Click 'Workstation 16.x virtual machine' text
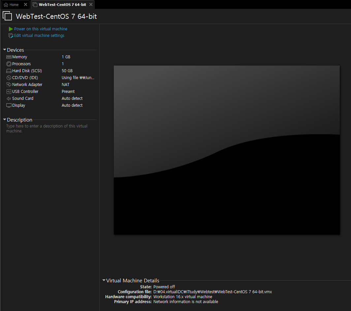 pos(183,297)
